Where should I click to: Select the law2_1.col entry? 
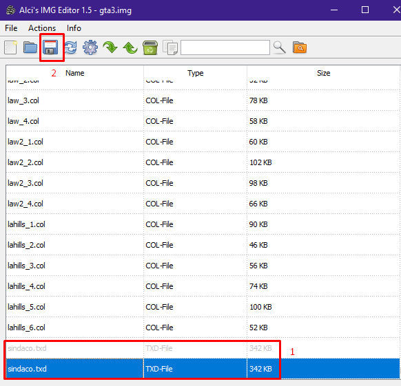203,142
